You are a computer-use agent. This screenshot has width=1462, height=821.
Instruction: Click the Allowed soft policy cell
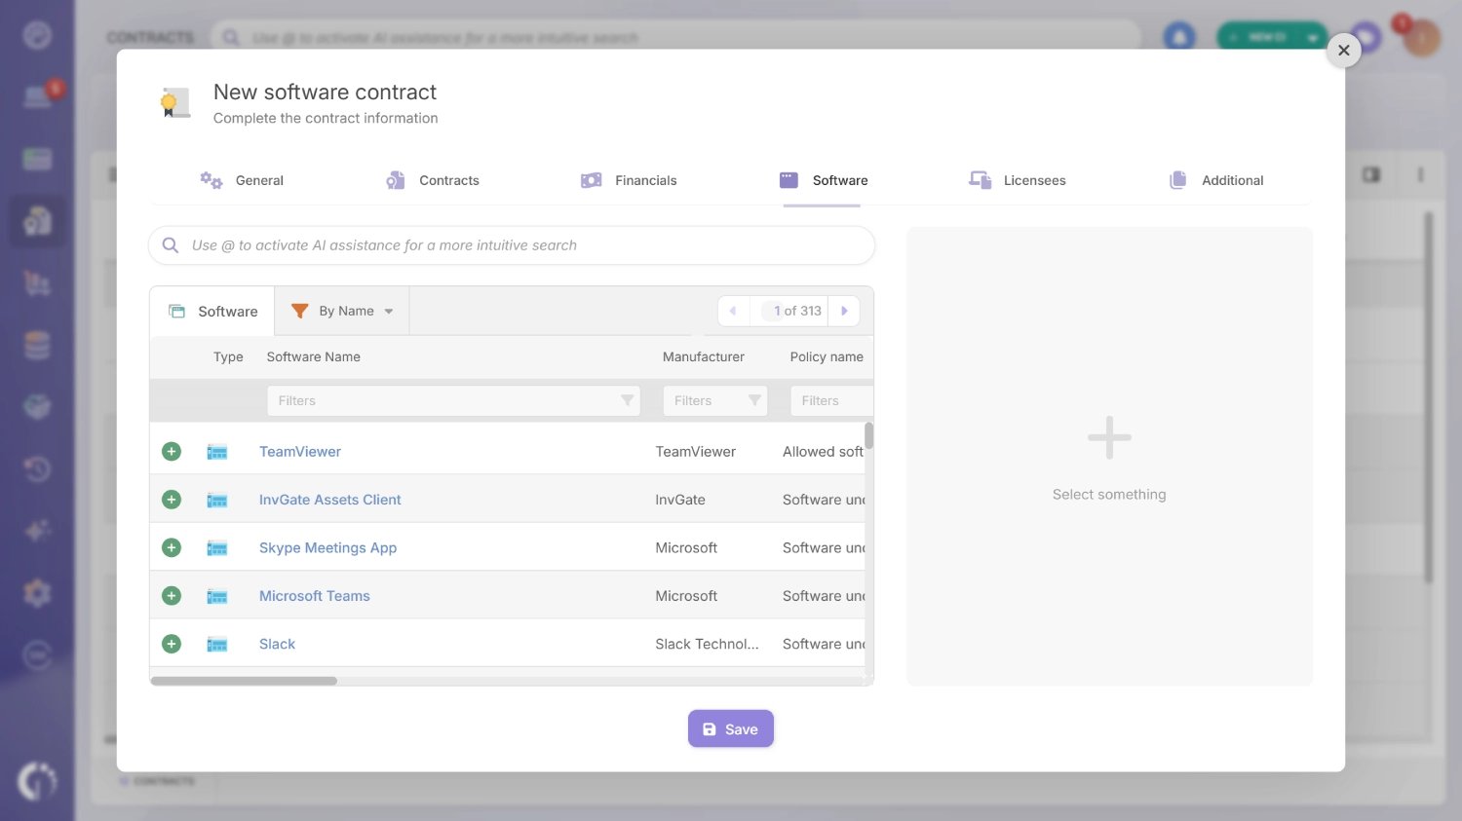pyautogui.click(x=823, y=451)
